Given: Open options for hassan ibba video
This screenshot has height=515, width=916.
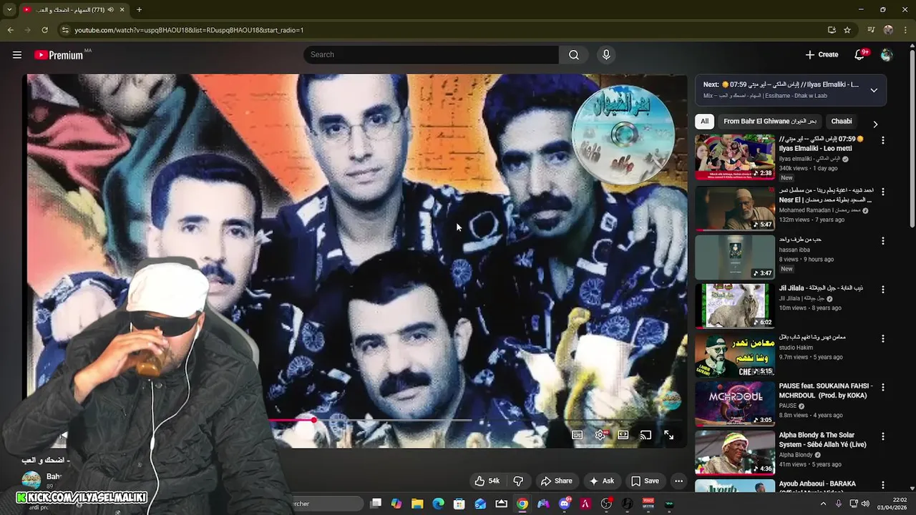Looking at the screenshot, I should 882,241.
